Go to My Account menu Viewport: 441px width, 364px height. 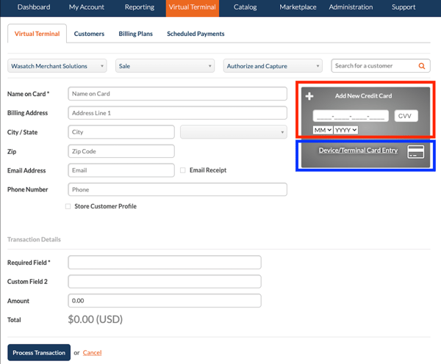[x=86, y=7]
